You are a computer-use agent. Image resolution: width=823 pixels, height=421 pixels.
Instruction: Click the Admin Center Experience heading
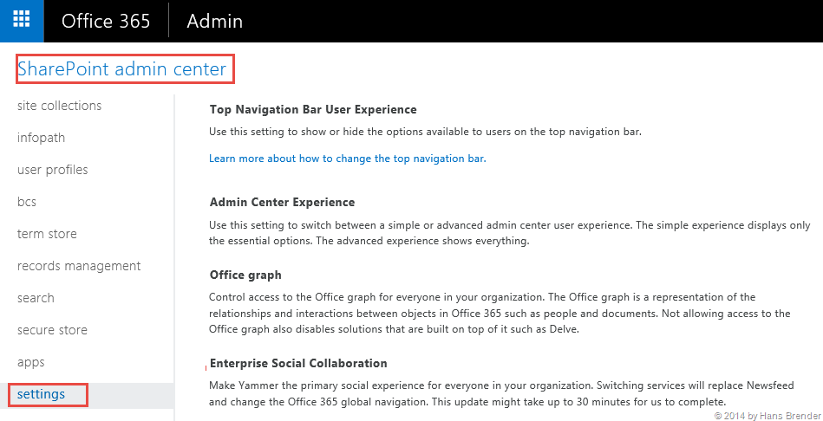[x=282, y=202]
